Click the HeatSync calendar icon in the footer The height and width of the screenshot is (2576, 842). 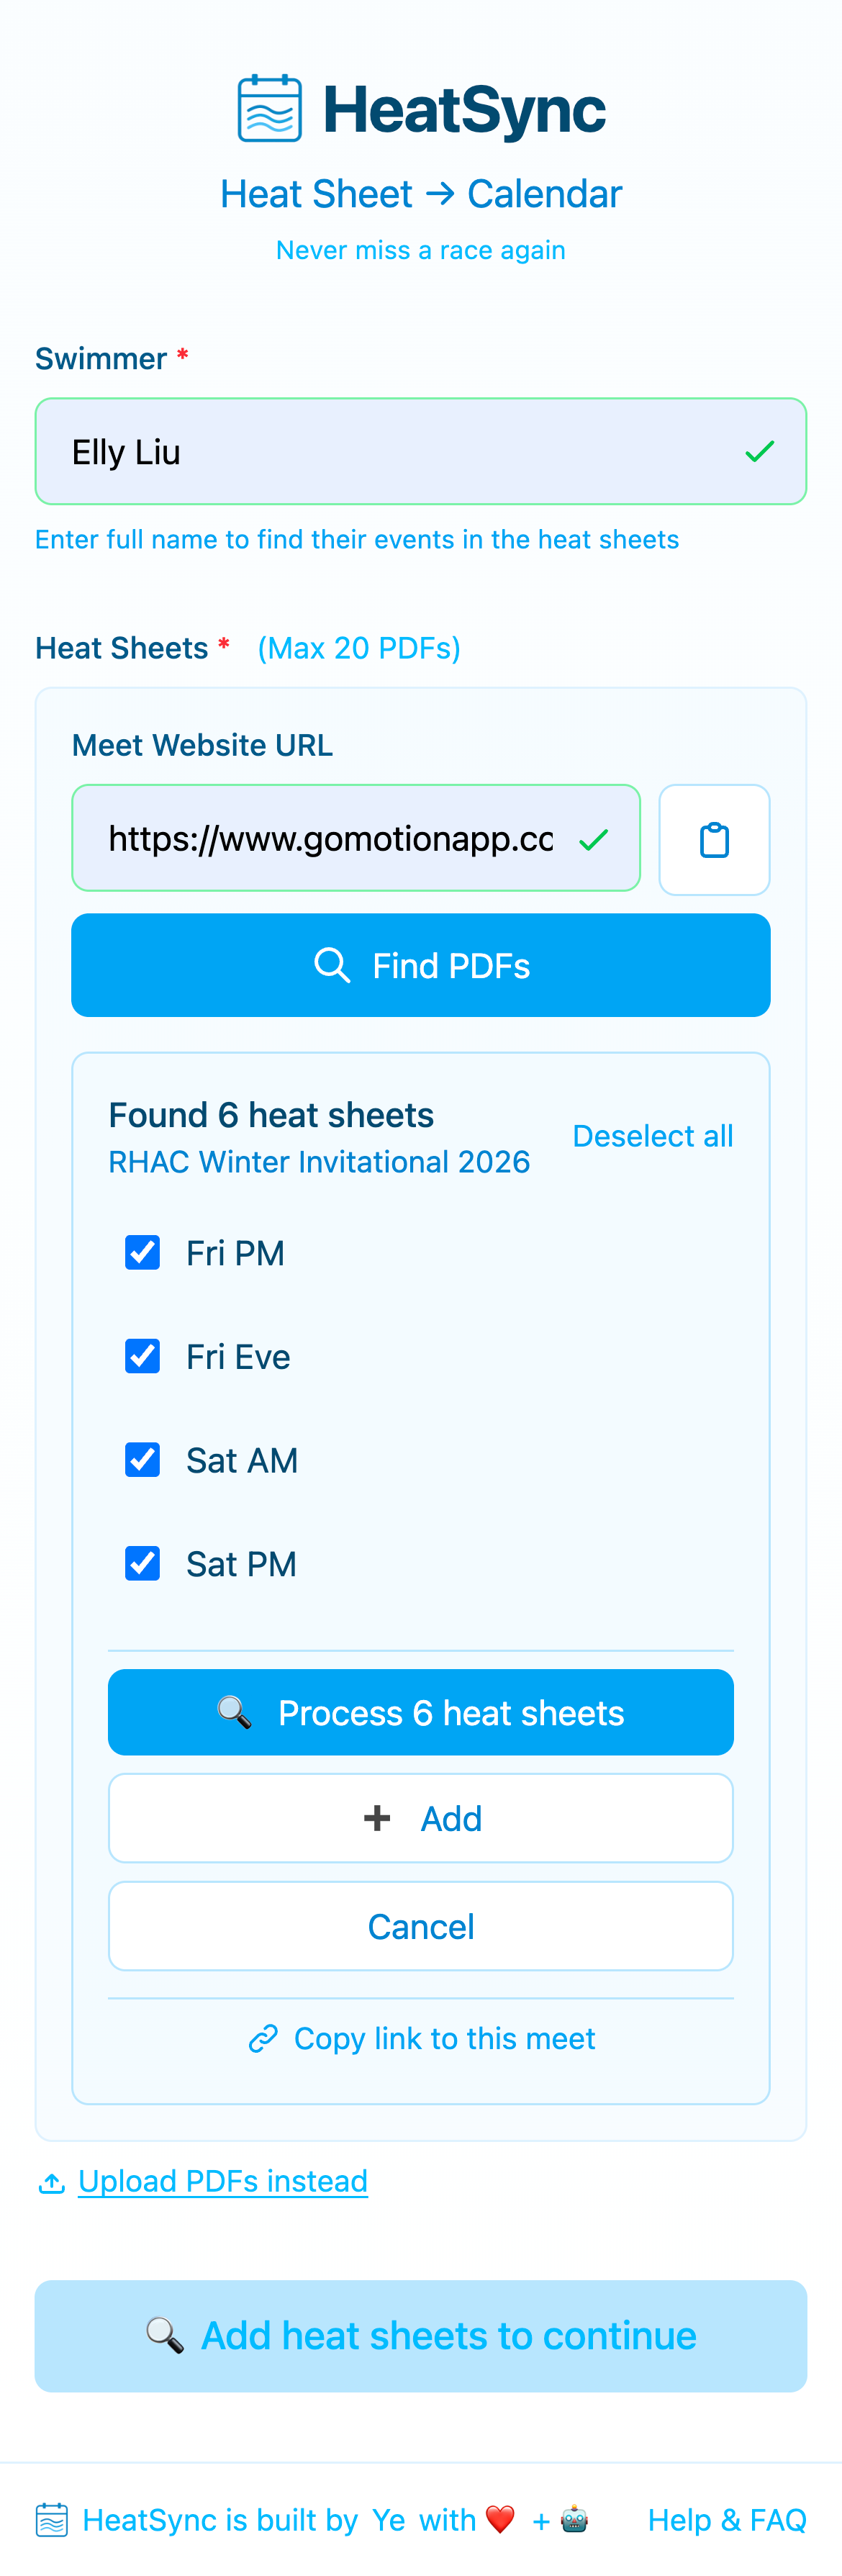52,2519
